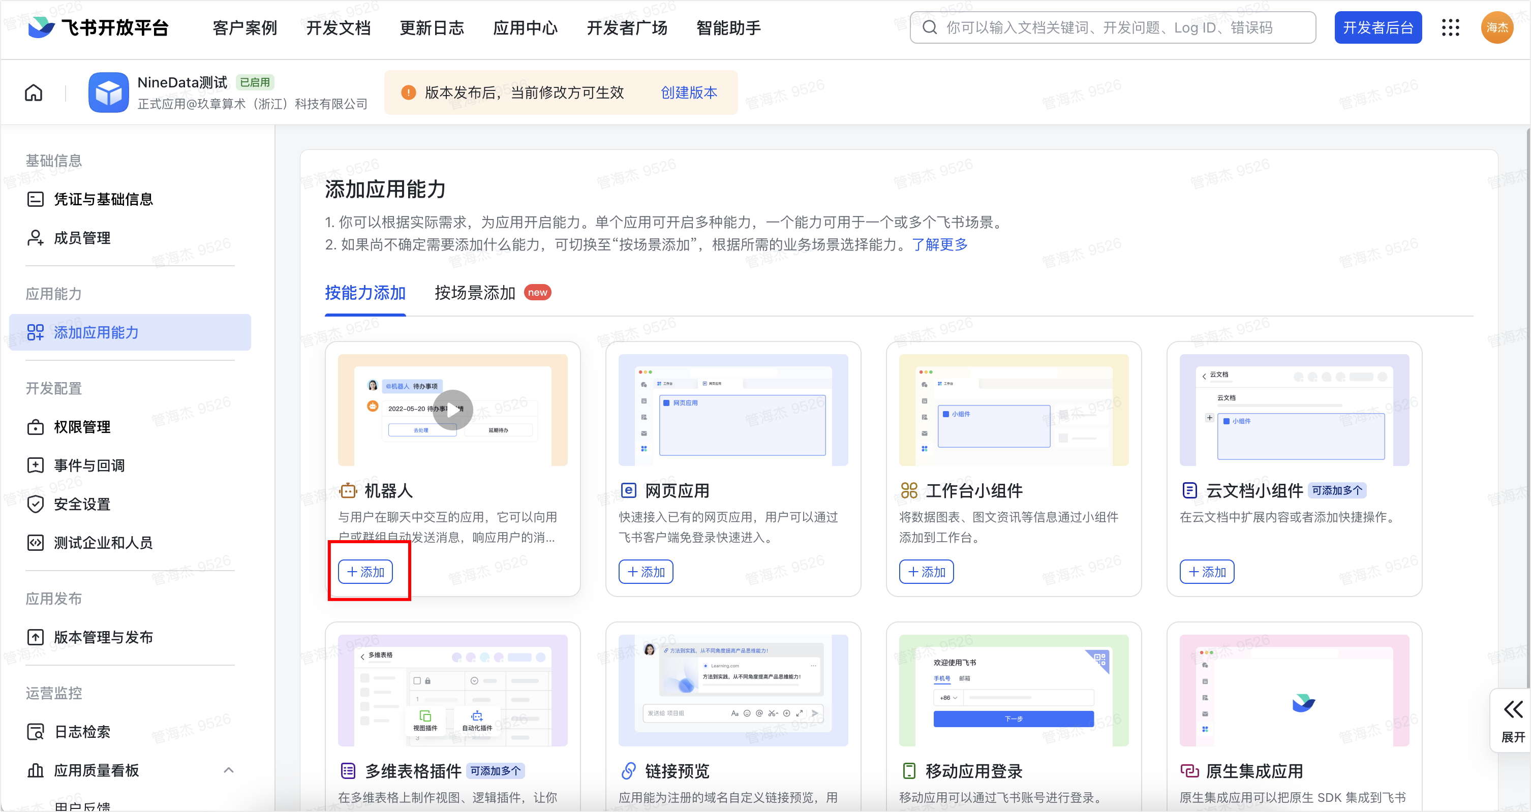Screen dimensions: 1531x812
Task: Open 权限管理 in the sidebar
Action: click(x=82, y=426)
